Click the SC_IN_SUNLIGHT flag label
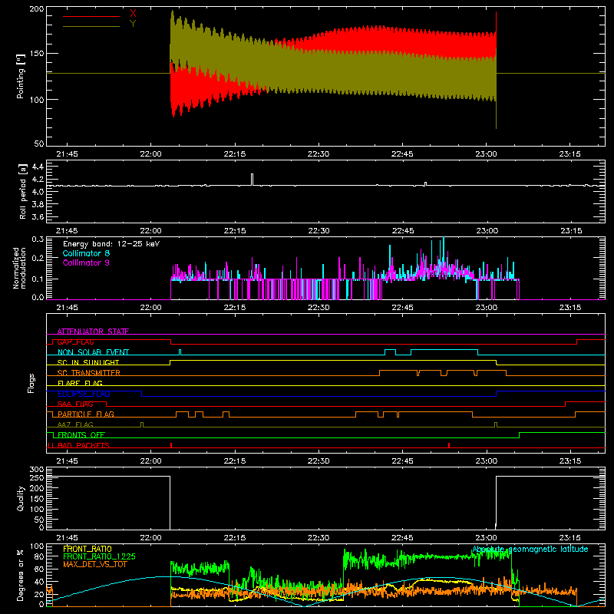 (x=88, y=362)
